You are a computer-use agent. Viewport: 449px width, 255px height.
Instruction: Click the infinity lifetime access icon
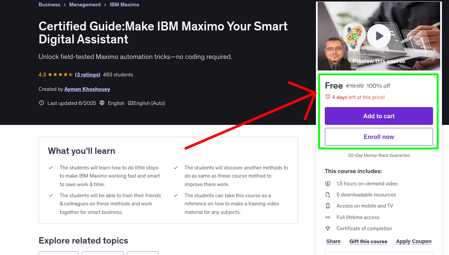tap(328, 217)
